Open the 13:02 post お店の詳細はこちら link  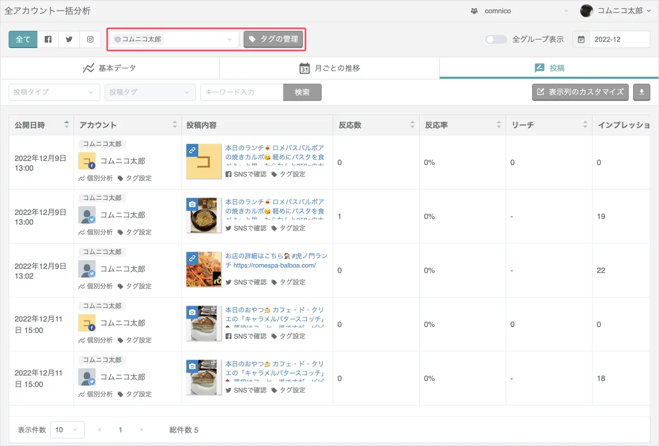tap(276, 261)
